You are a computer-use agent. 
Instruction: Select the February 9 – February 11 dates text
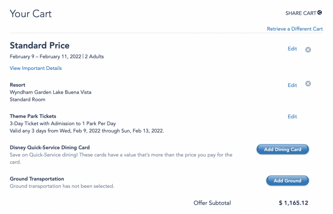click(46, 57)
